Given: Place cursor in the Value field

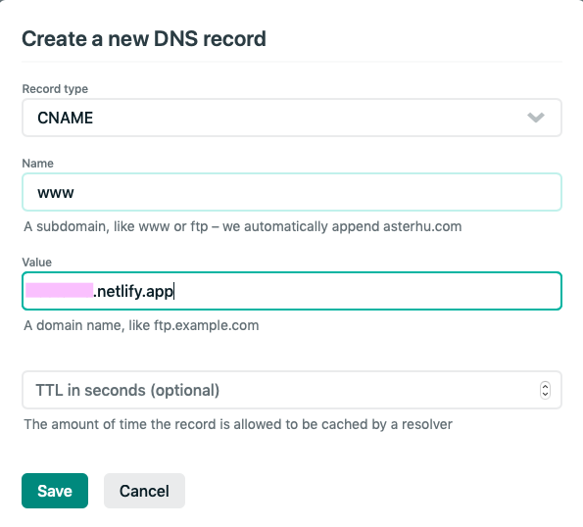Looking at the screenshot, I should (x=292, y=291).
